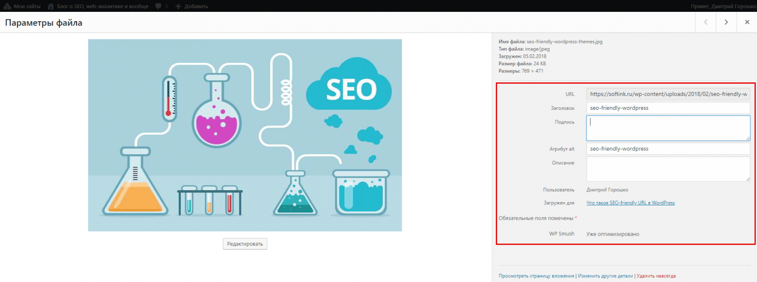Open the 'Что такое SEO-friendly URL' link
Screen dimensions: 757x282
[x=630, y=203]
